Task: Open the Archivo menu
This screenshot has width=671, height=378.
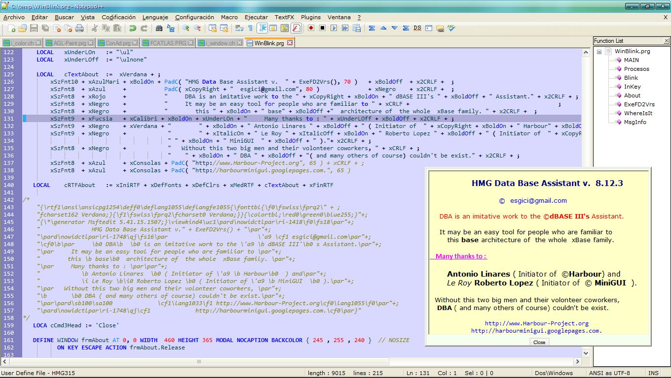Action: (x=14, y=17)
